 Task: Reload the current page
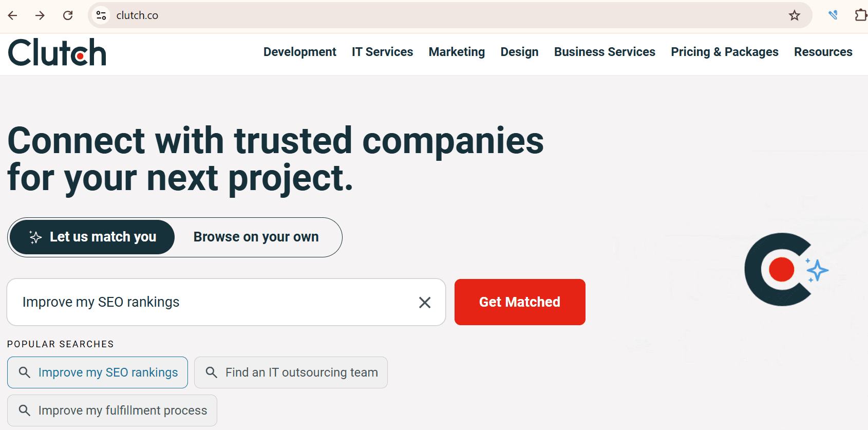coord(68,15)
